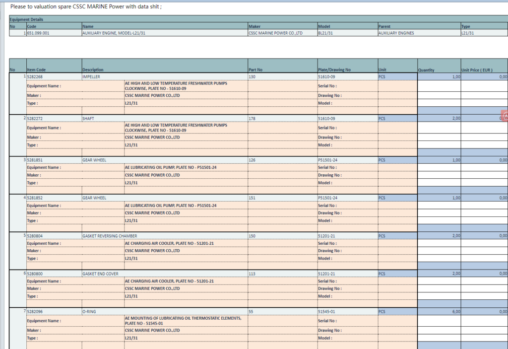Click the AUXILIARY ENGINES parent cell
Viewport: 508px width, 349px height.
coord(419,33)
